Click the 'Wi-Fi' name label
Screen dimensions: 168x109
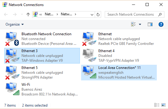[26, 85]
